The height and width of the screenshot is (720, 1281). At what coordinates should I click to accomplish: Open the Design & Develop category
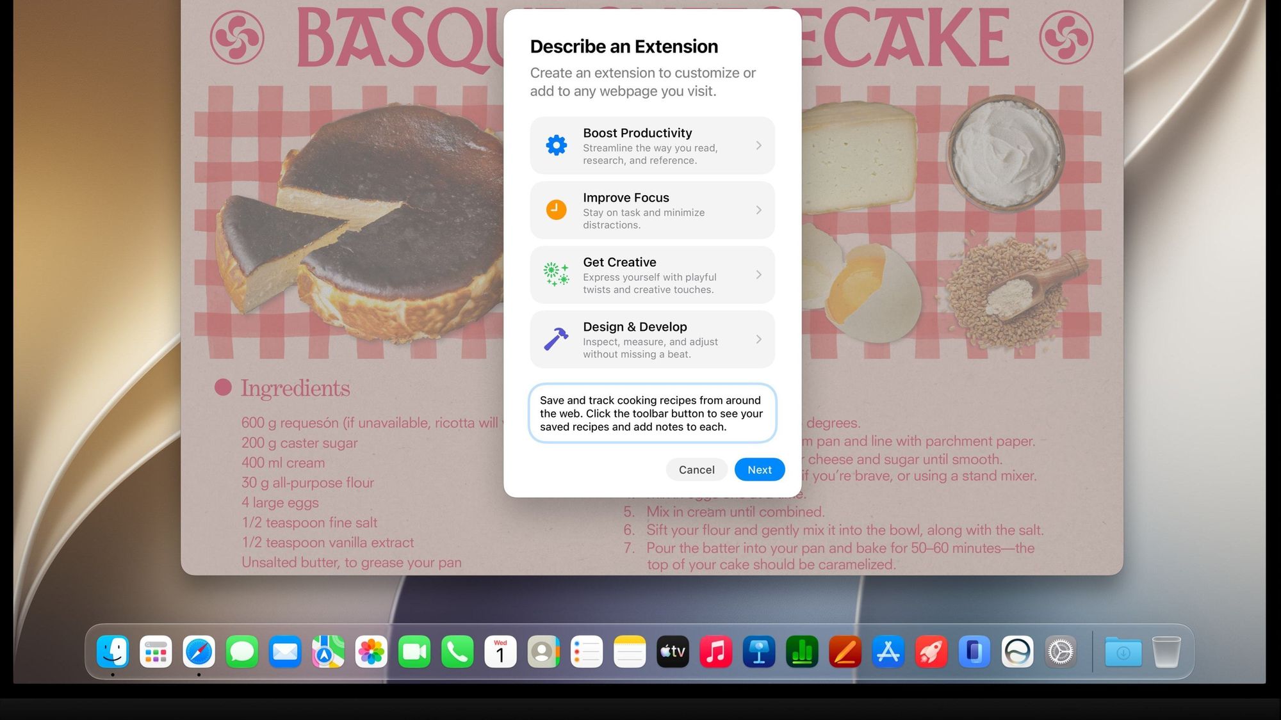click(x=652, y=339)
